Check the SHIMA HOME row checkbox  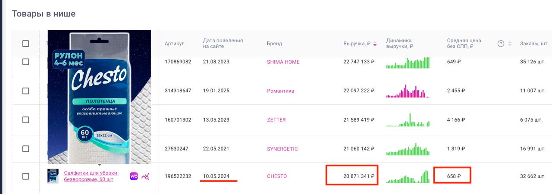(25, 62)
